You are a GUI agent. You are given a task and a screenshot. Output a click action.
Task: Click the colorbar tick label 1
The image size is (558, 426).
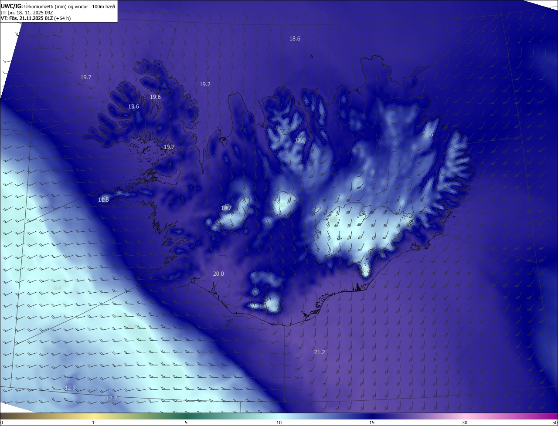click(x=93, y=423)
